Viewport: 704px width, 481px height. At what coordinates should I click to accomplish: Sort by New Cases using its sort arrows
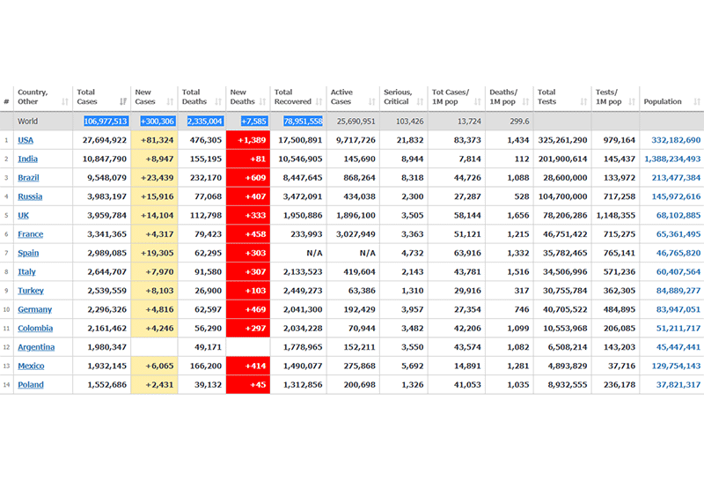171,102
